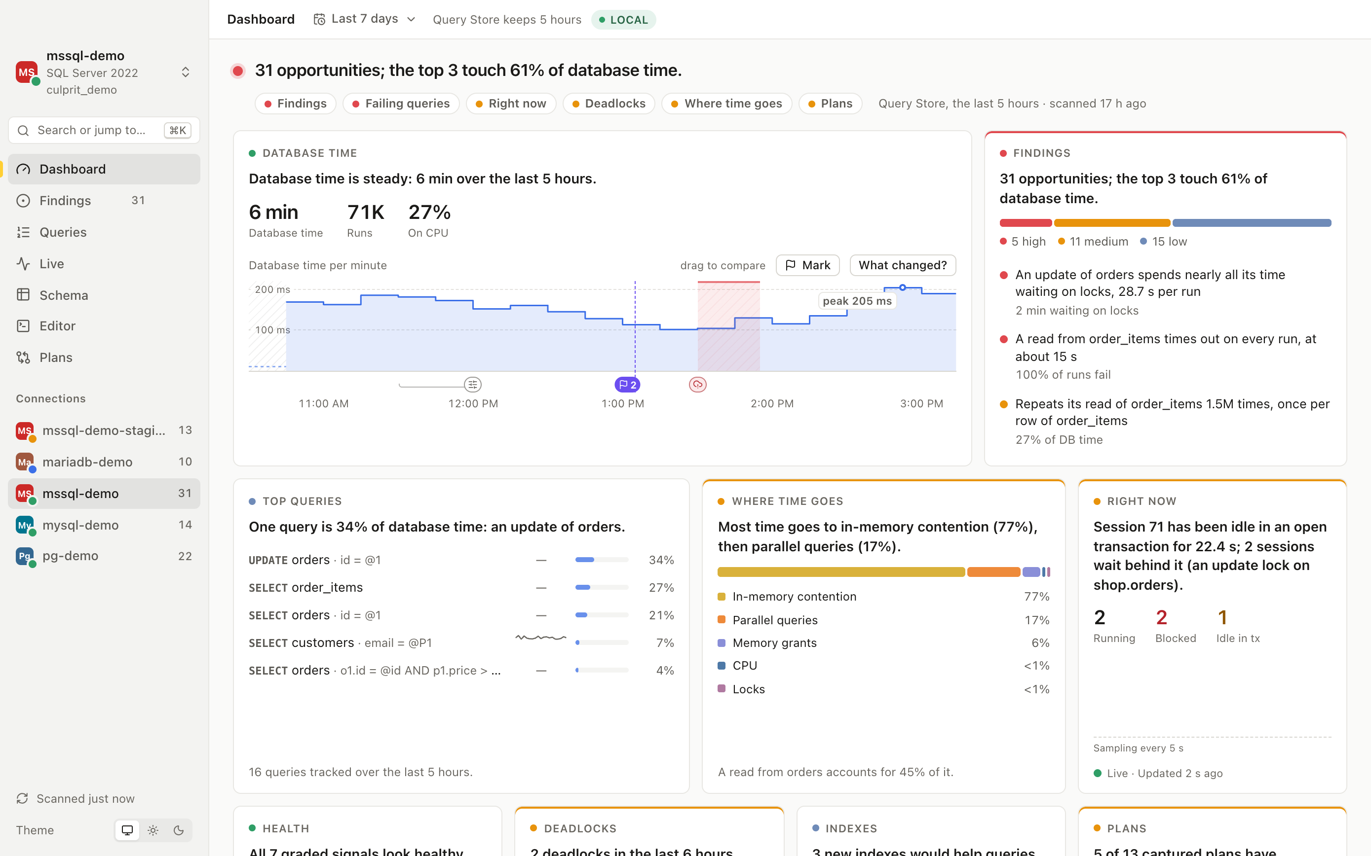Select the mariadb-demo connection
1371x856 pixels.
click(104, 462)
